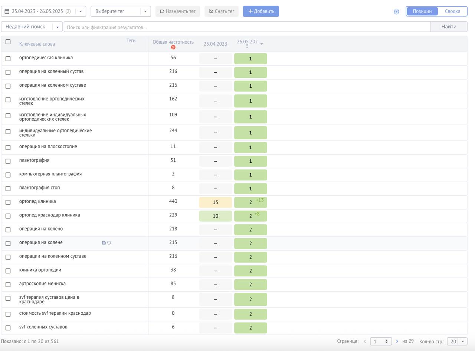This screenshot has height=351, width=475.
Task: Click the red Yandex icon under Общая частотность
Action: point(173,47)
